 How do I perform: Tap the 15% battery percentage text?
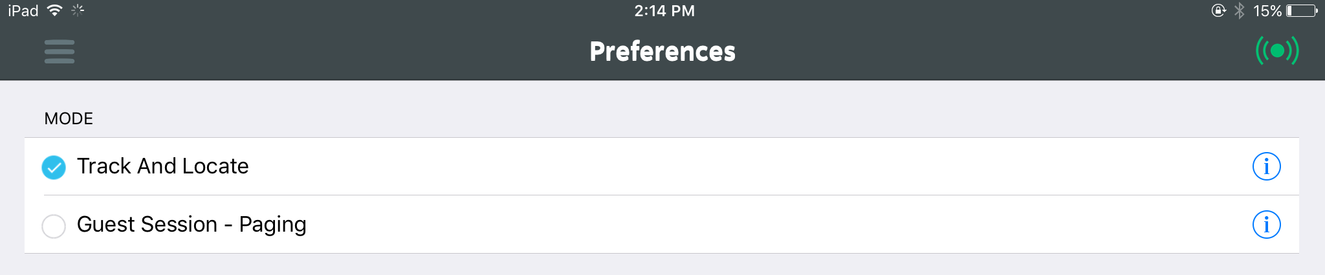[x=1267, y=10]
